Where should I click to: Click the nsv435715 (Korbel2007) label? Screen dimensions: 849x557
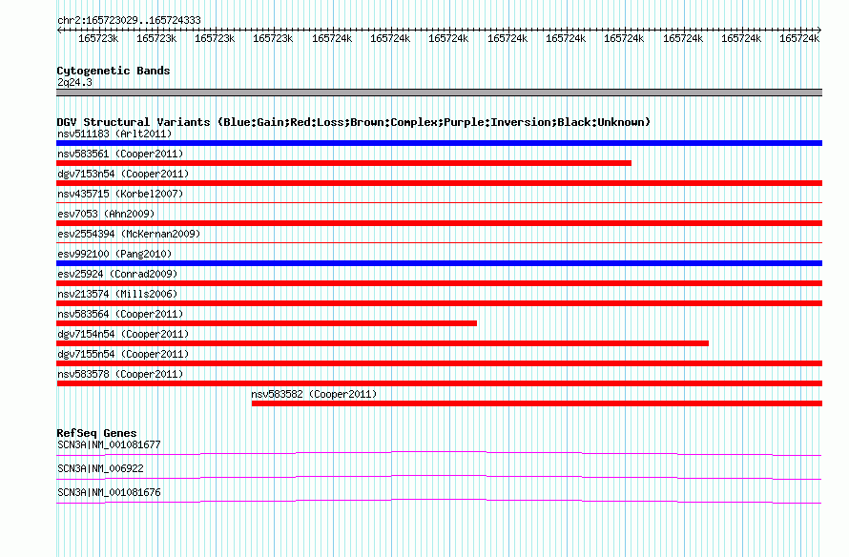coord(120,194)
